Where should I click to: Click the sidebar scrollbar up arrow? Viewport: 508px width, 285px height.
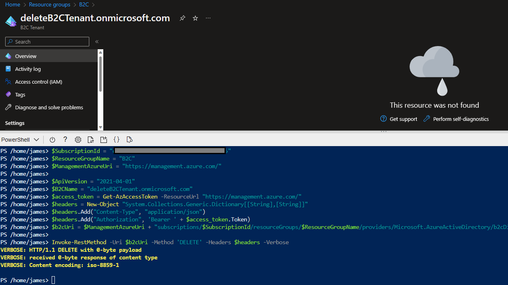[100, 52]
